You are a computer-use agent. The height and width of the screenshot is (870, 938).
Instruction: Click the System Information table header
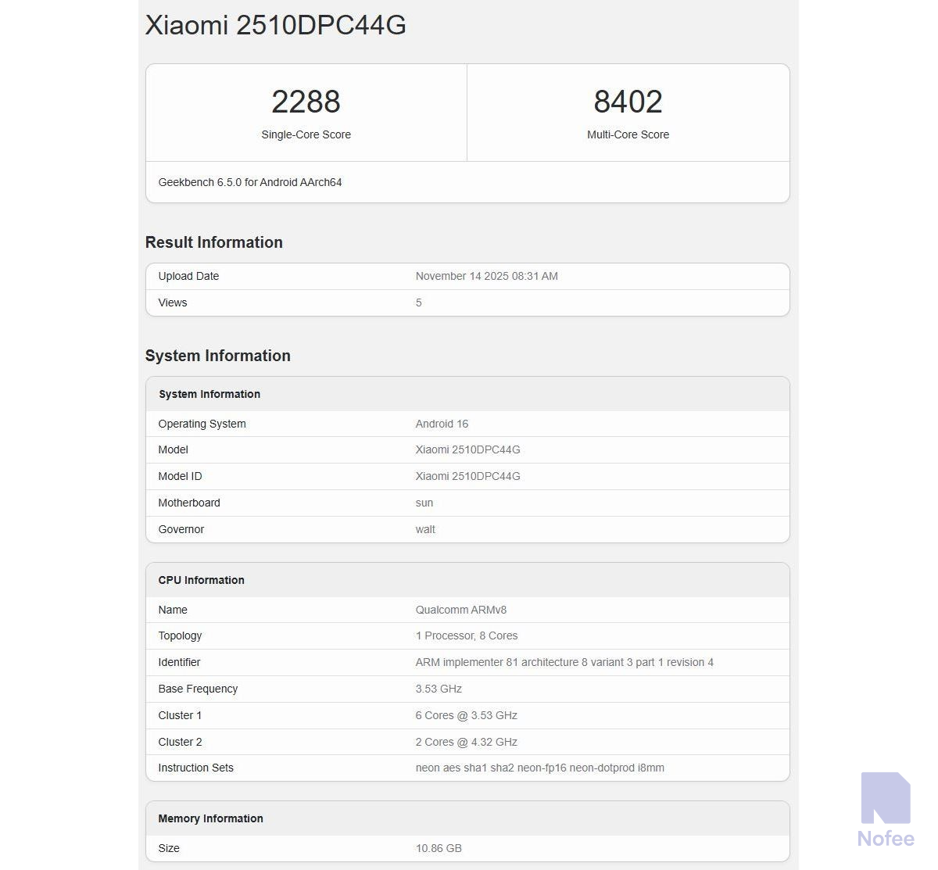pos(209,394)
